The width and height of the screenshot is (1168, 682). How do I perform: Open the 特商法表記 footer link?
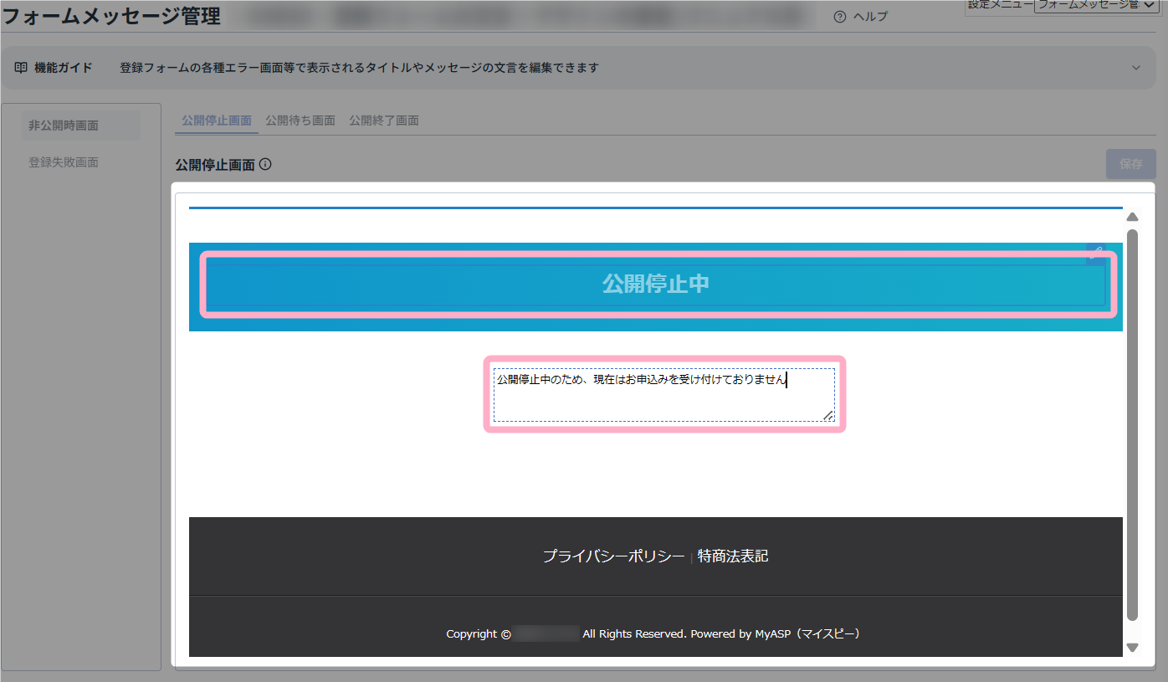pyautogui.click(x=733, y=556)
